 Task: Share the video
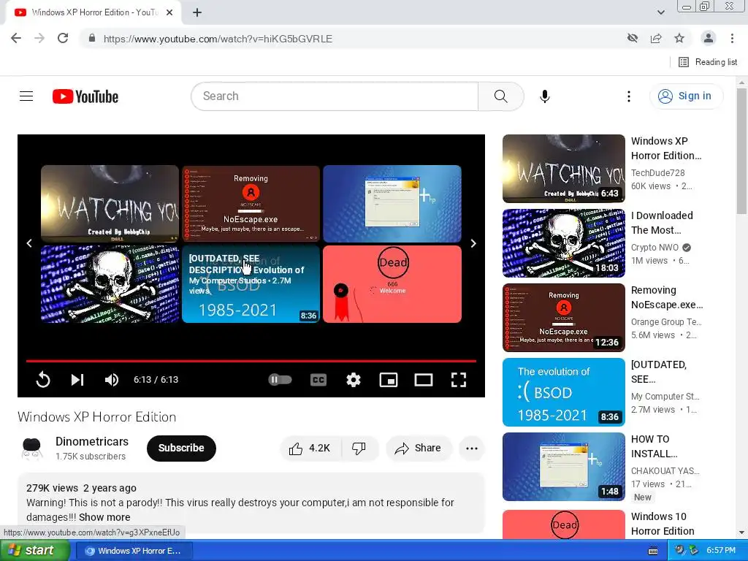419,448
